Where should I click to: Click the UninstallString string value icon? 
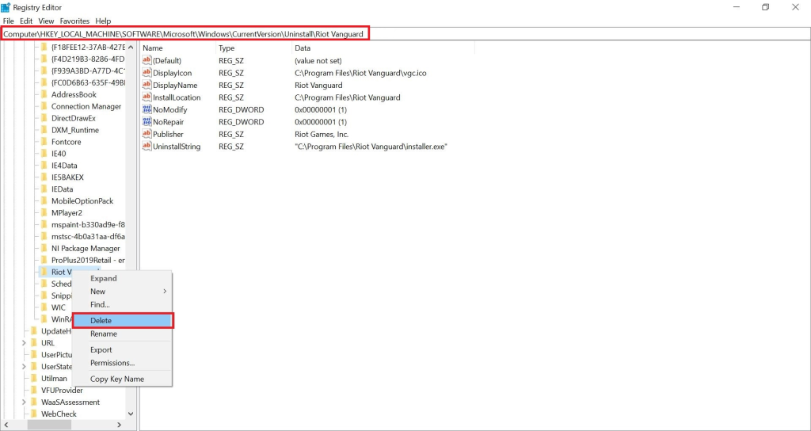click(147, 147)
